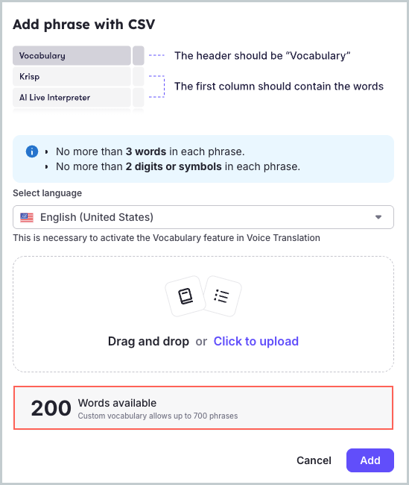
Task: Click the 200 words available counter
Action: (51, 408)
